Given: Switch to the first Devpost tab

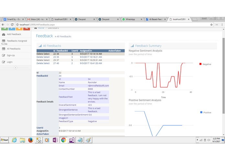Looking at the screenshot, I should (85, 19).
